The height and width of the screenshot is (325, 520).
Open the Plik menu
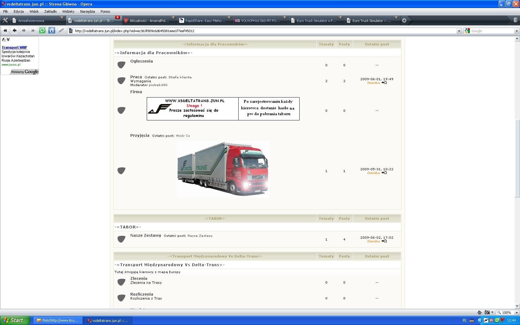pos(6,11)
